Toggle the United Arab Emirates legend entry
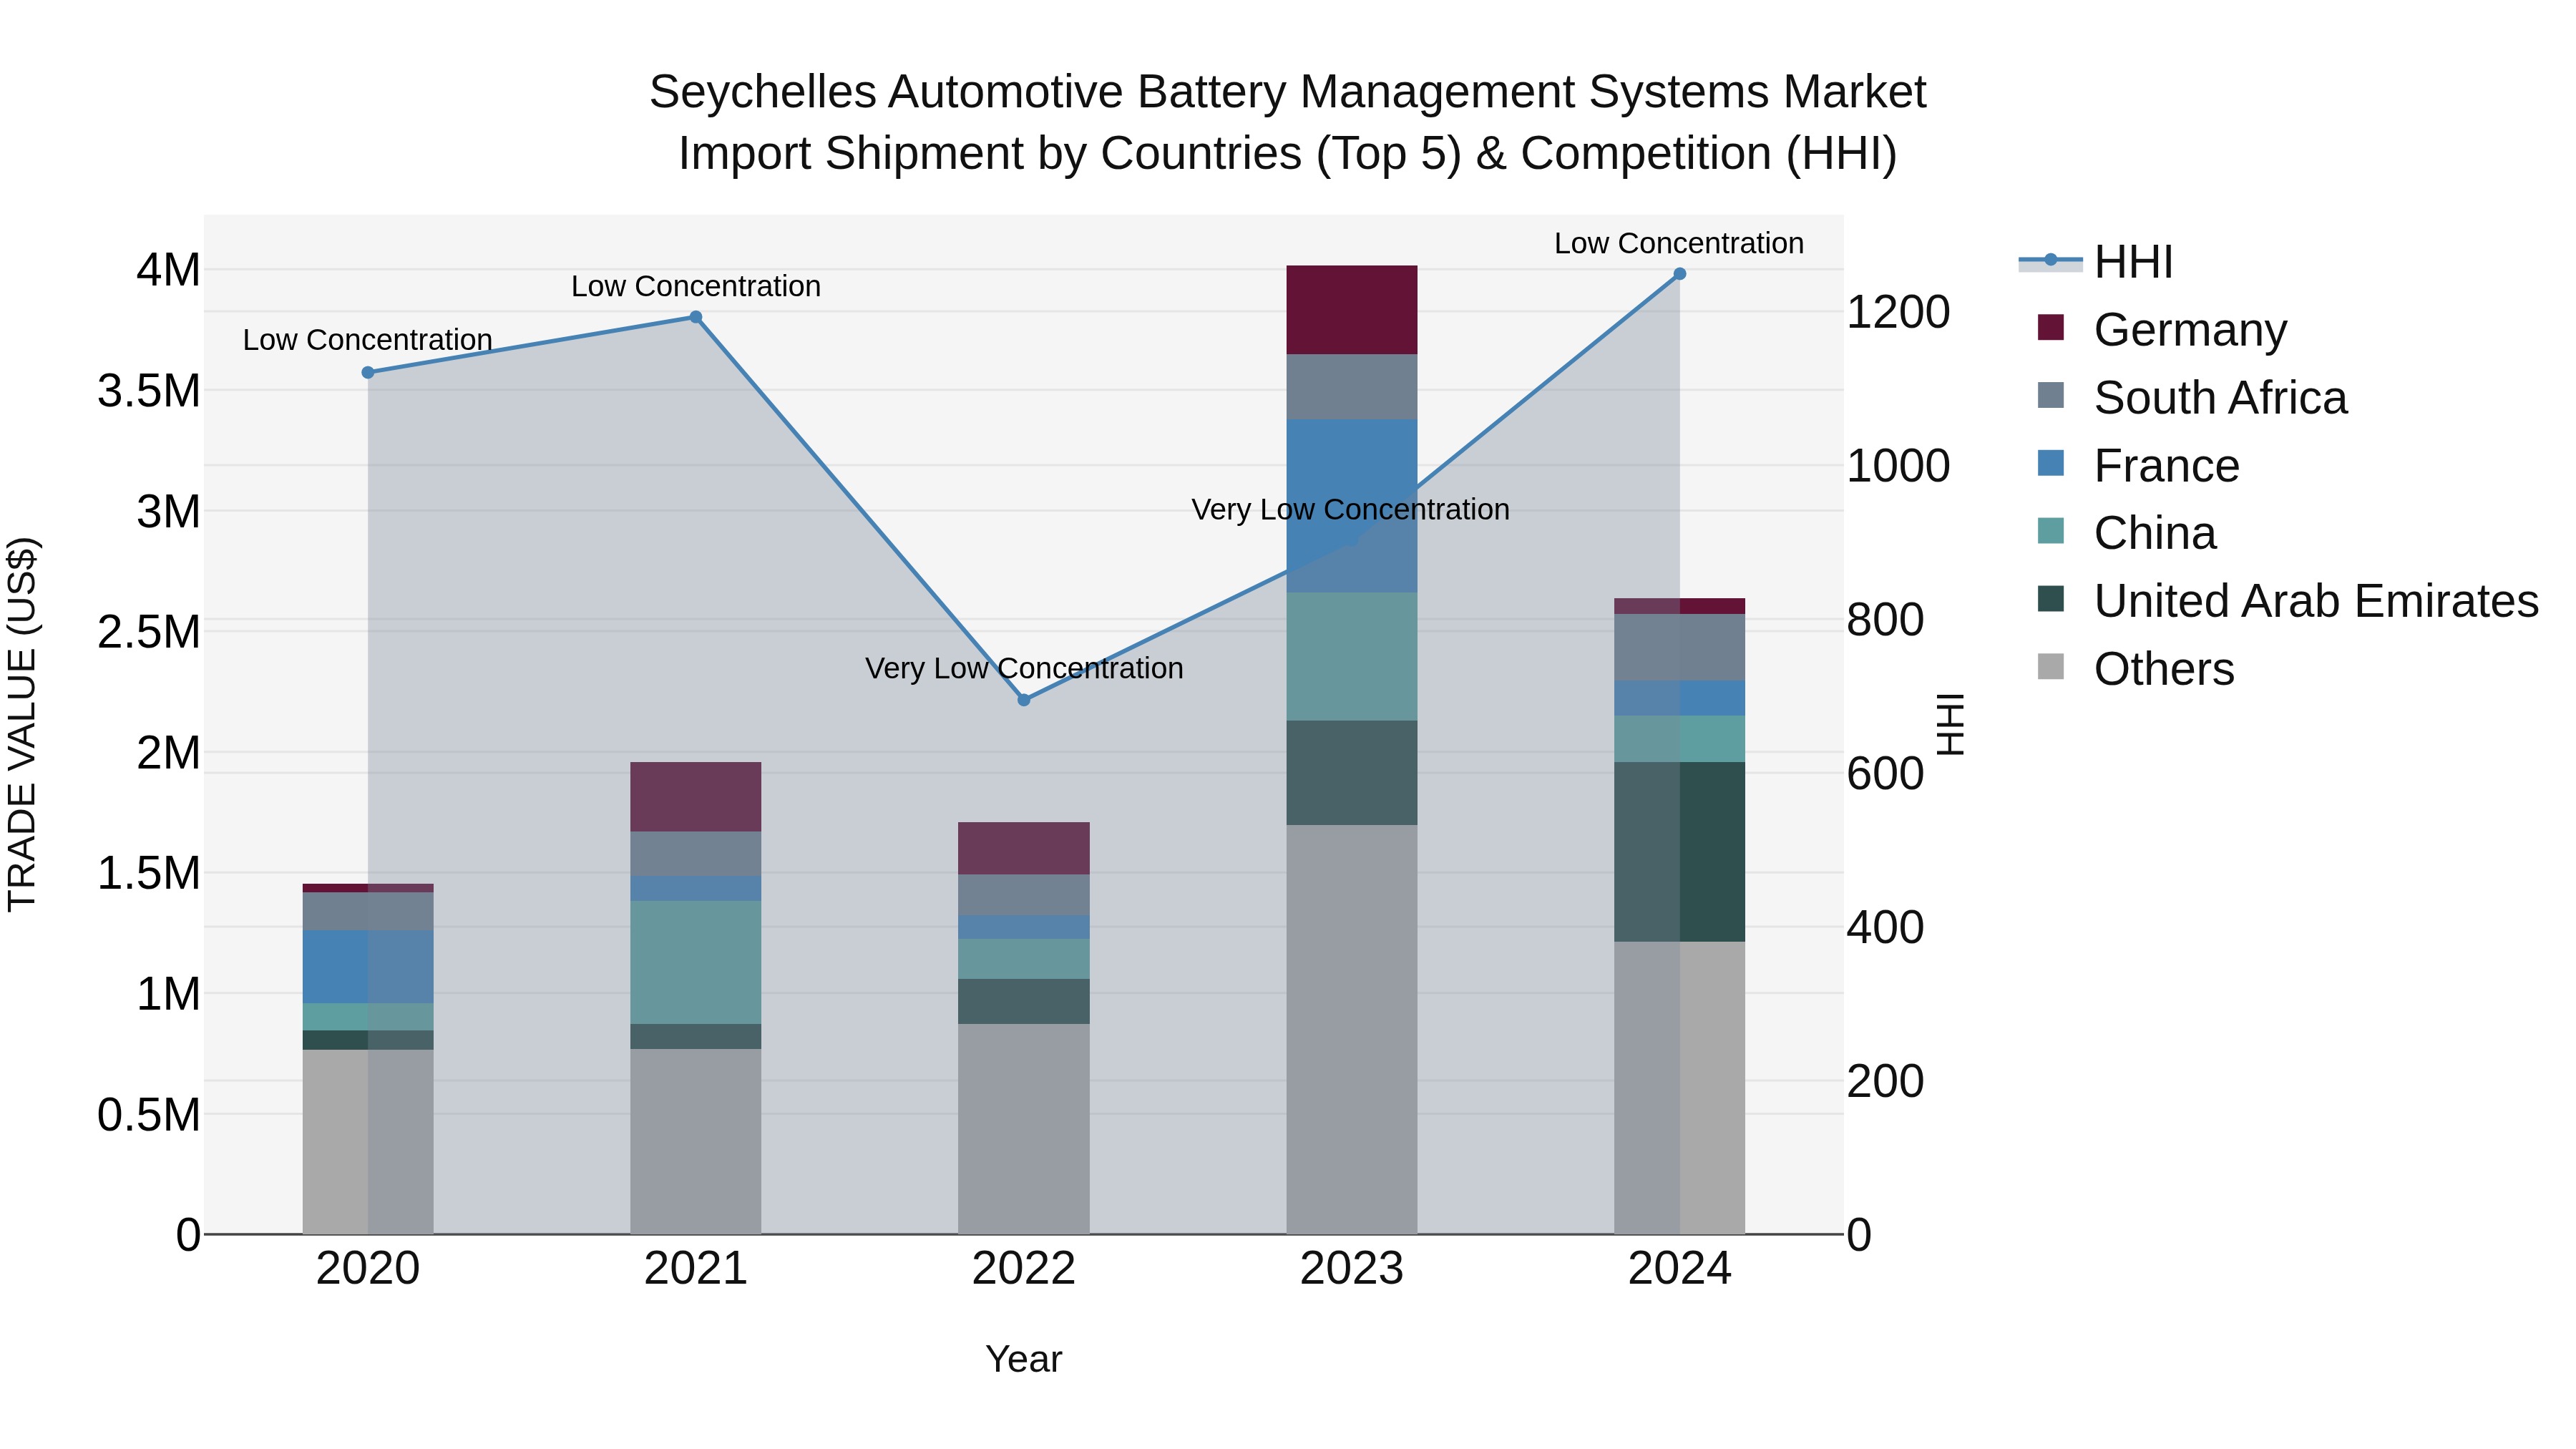 point(2287,601)
